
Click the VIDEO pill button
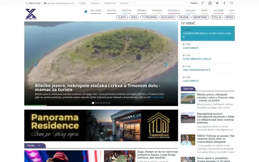click(x=134, y=17)
